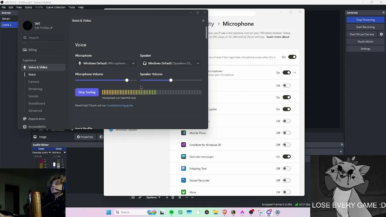The width and height of the screenshot is (386, 217).
Task: Toggle Mobile Plans microphone access
Action: [x=286, y=133]
